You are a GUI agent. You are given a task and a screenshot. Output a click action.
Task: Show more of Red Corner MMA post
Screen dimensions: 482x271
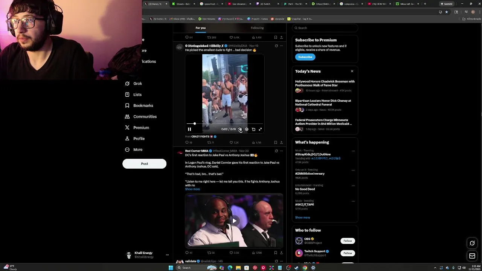[192, 189]
